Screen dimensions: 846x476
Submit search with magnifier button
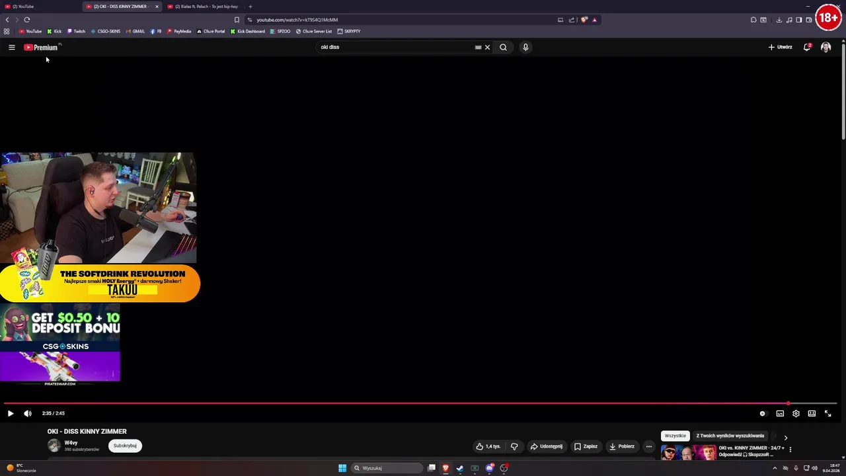[503, 47]
